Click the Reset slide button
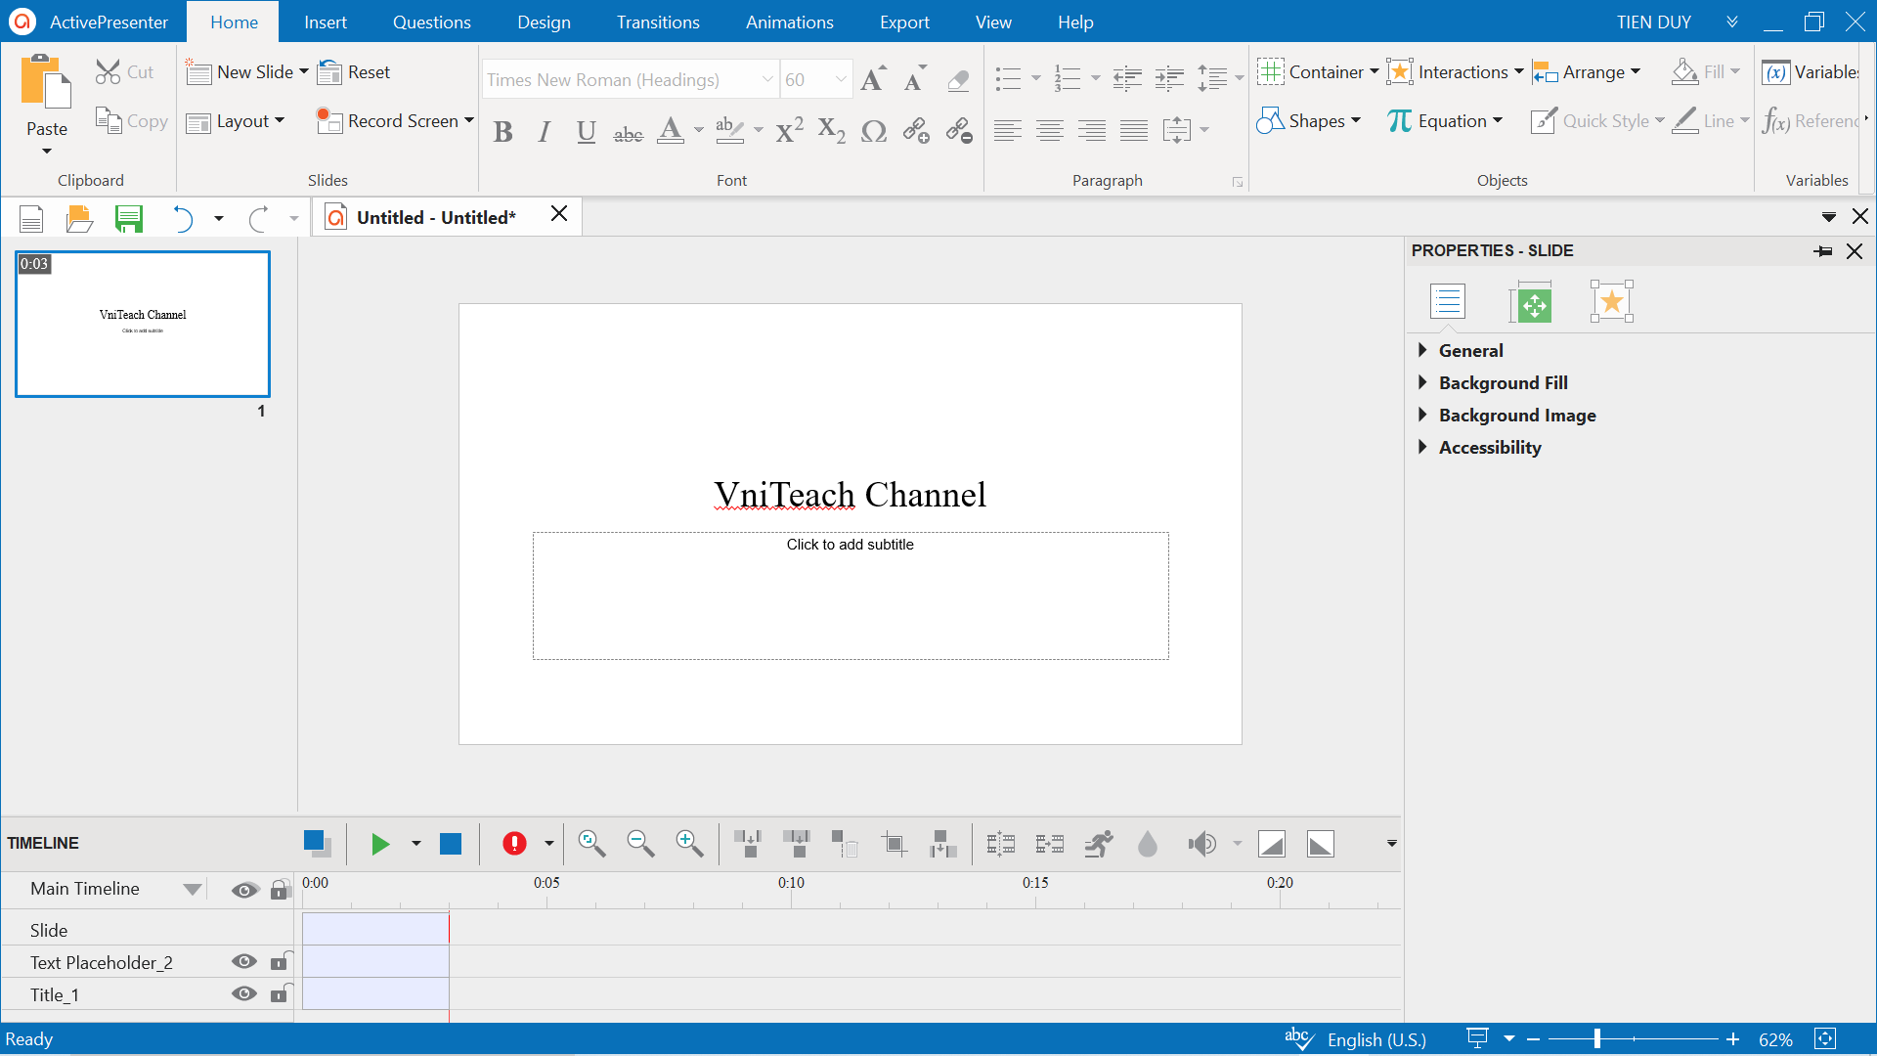1877x1056 pixels. click(x=355, y=72)
